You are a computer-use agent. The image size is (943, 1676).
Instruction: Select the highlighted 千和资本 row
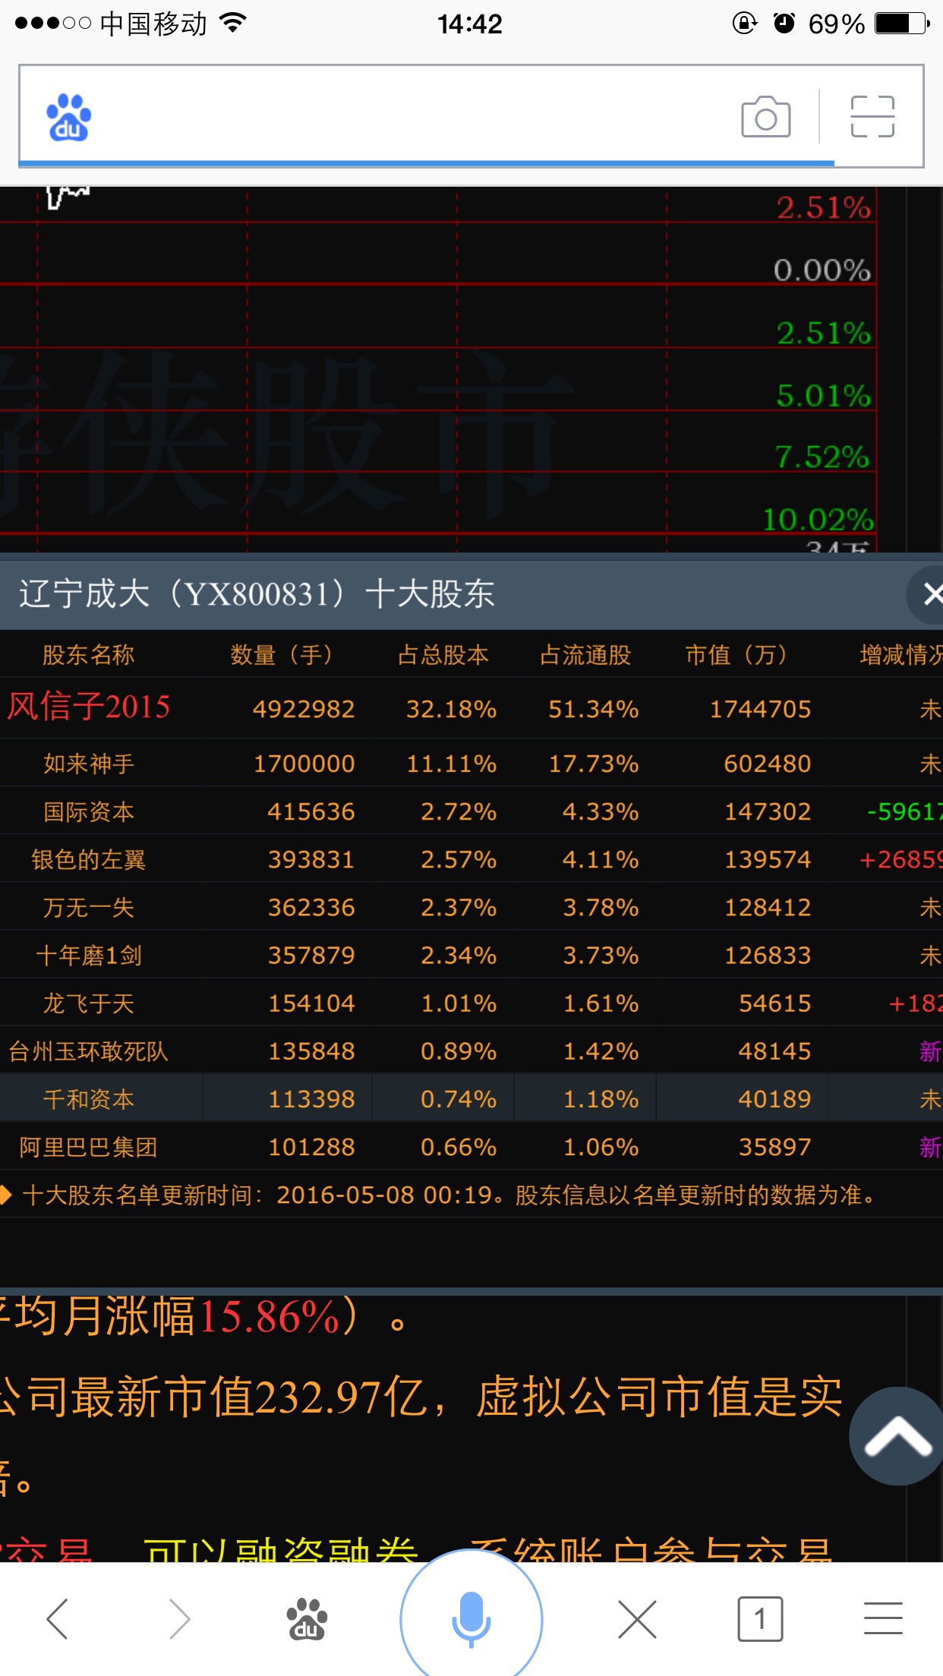click(x=89, y=1099)
